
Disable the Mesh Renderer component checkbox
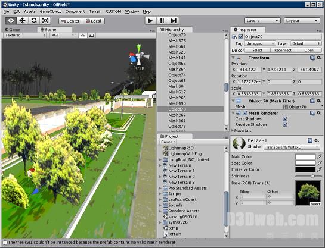coord(245,113)
